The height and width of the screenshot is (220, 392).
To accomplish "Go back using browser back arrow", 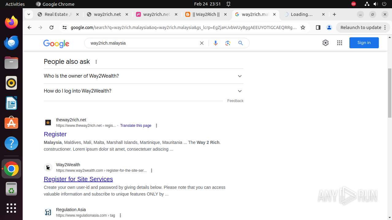I will pos(29,28).
